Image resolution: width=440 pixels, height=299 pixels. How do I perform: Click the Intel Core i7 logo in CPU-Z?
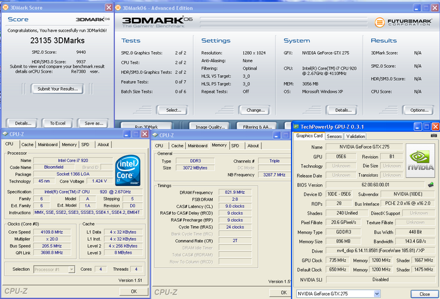coord(128,170)
